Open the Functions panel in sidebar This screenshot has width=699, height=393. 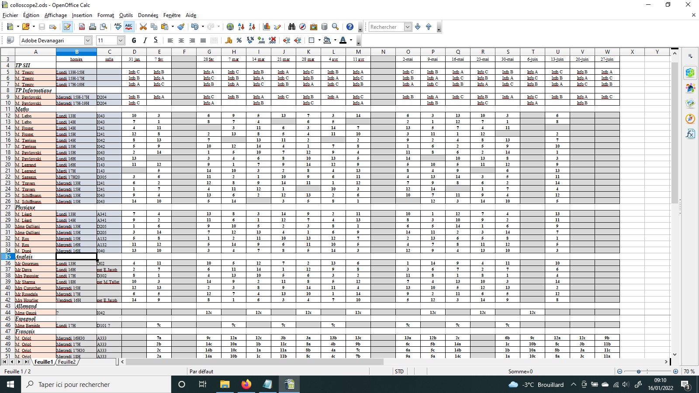[x=690, y=134]
